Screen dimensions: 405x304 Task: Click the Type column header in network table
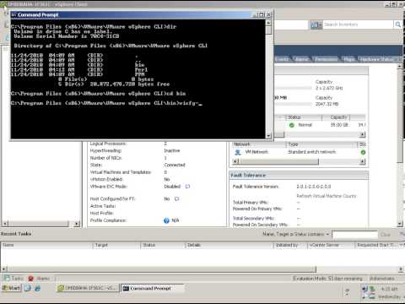click(x=321, y=144)
